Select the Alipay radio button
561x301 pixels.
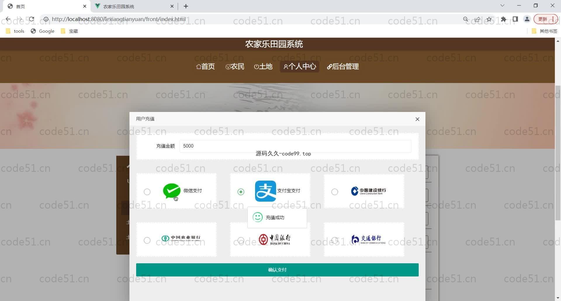point(241,192)
